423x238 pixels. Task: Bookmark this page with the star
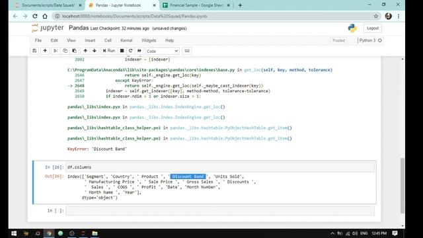[376, 16]
